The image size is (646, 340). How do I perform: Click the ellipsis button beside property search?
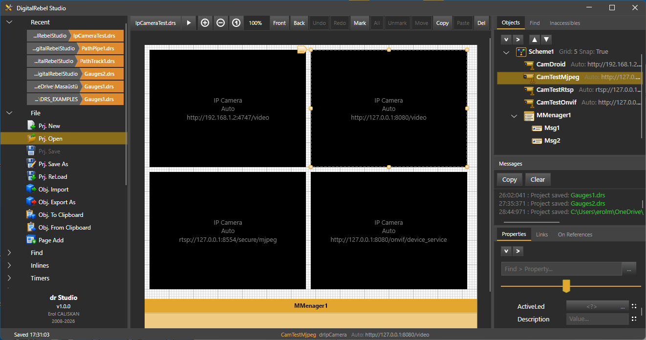click(x=629, y=269)
